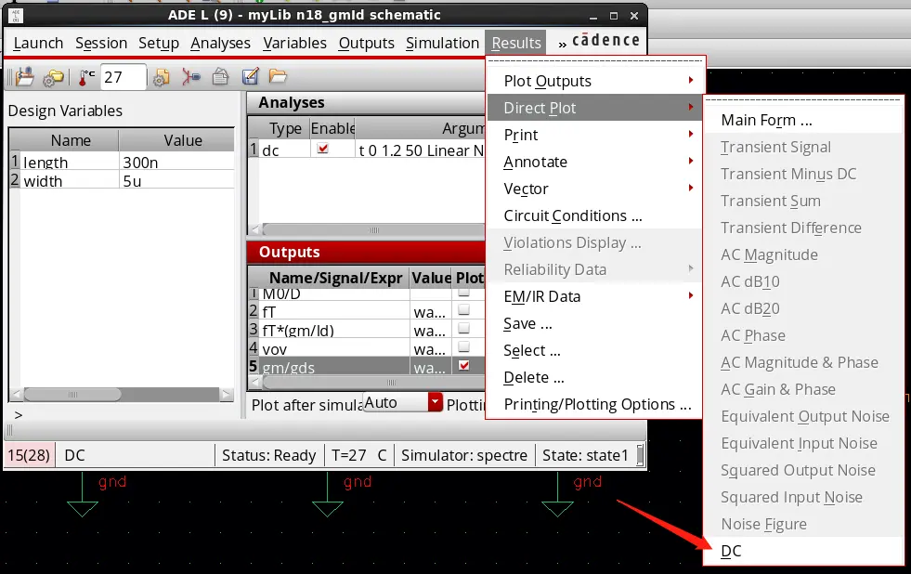Select the width variable row
This screenshot has height=574, width=911.
122,180
